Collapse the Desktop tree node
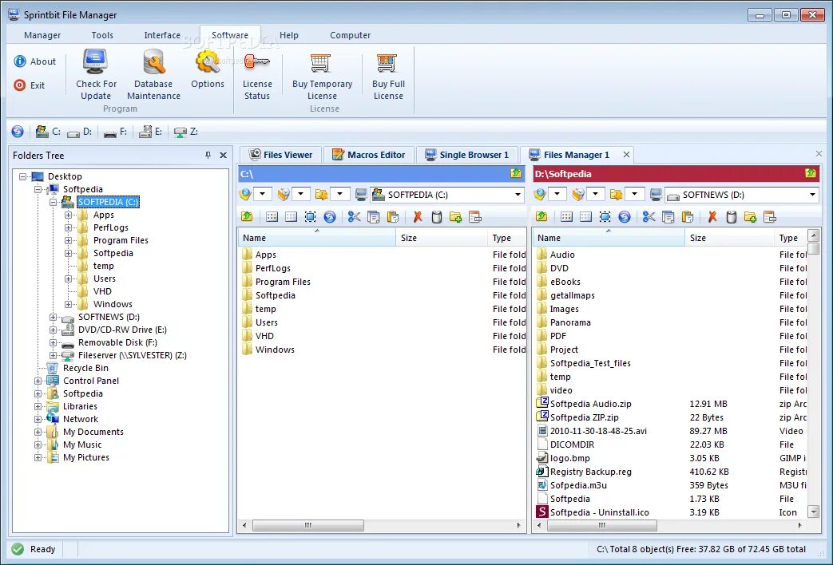 [x=23, y=176]
